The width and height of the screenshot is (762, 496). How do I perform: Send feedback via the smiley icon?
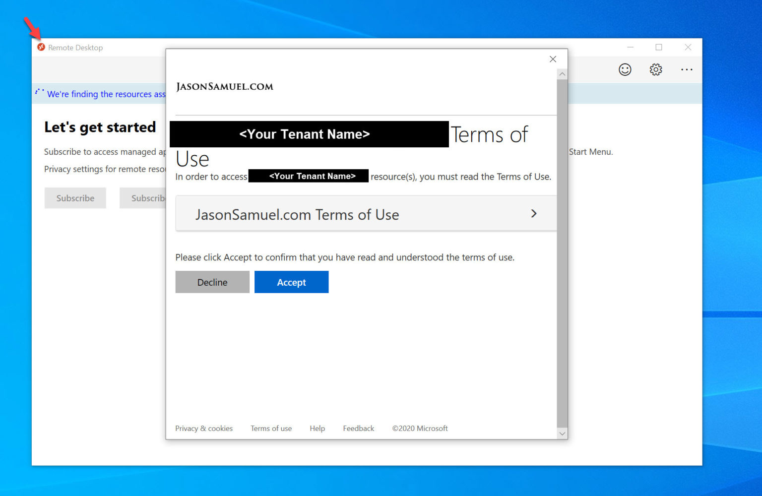(625, 69)
